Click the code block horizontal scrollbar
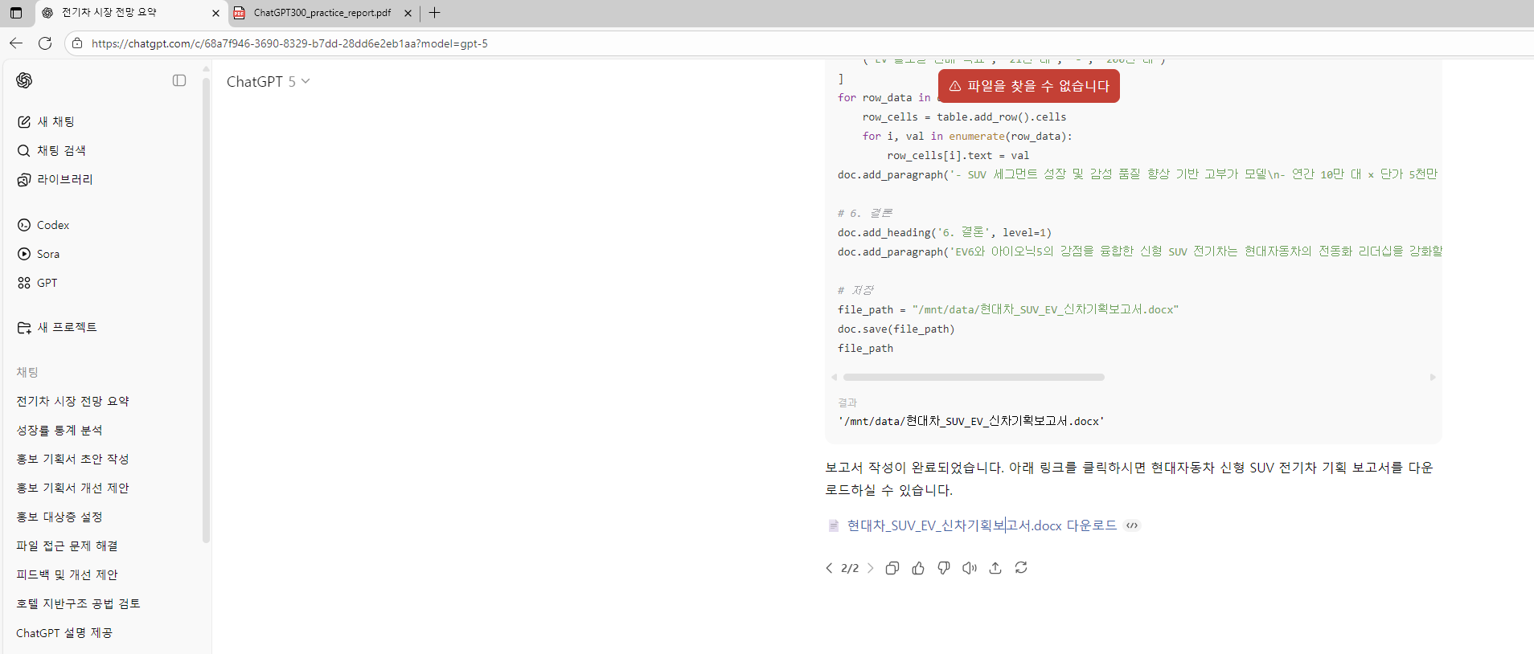 974,377
